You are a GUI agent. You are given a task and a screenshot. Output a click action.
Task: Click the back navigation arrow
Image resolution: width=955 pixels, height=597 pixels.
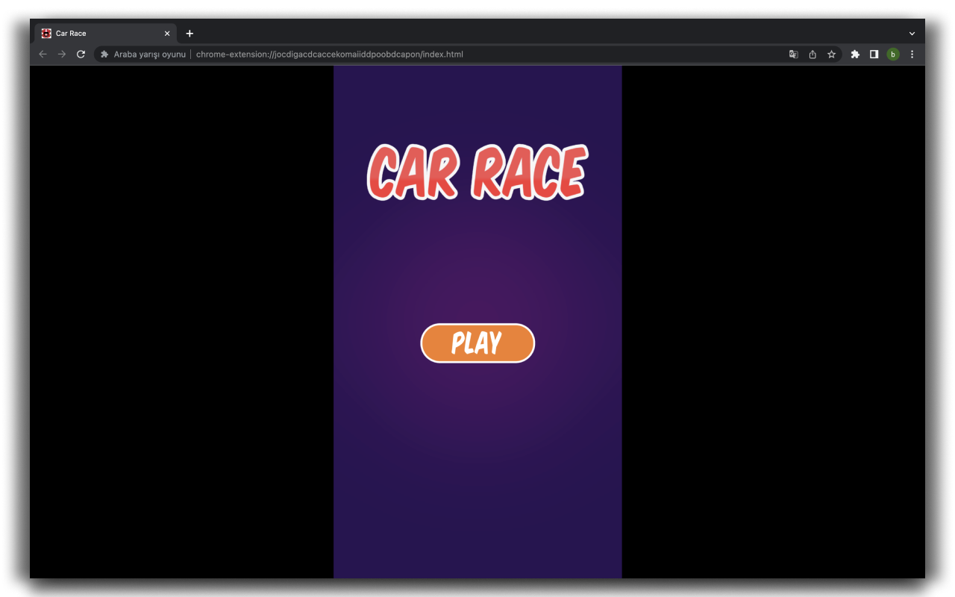[43, 54]
